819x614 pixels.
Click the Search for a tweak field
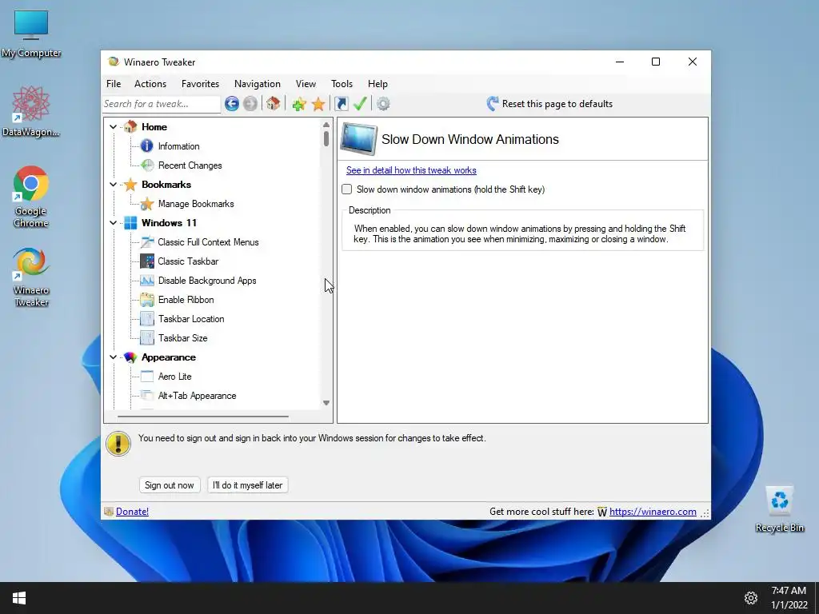coord(162,104)
